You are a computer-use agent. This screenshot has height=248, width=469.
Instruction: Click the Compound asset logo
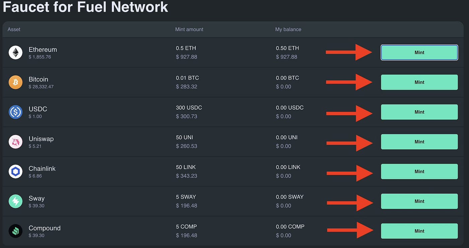point(15,231)
